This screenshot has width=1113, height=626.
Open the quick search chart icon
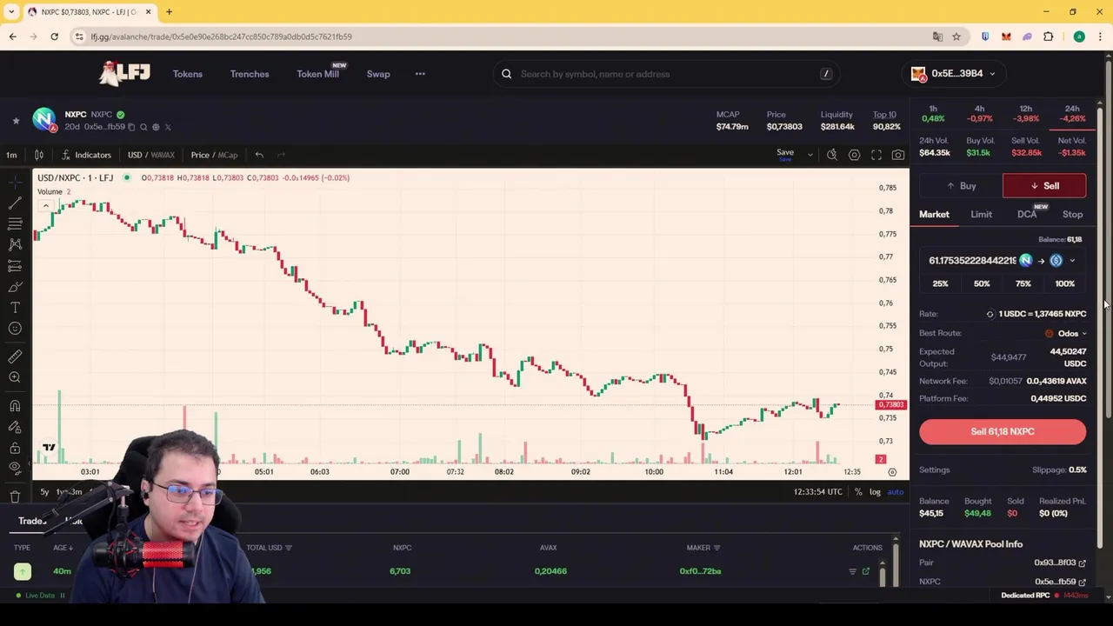[x=832, y=155]
